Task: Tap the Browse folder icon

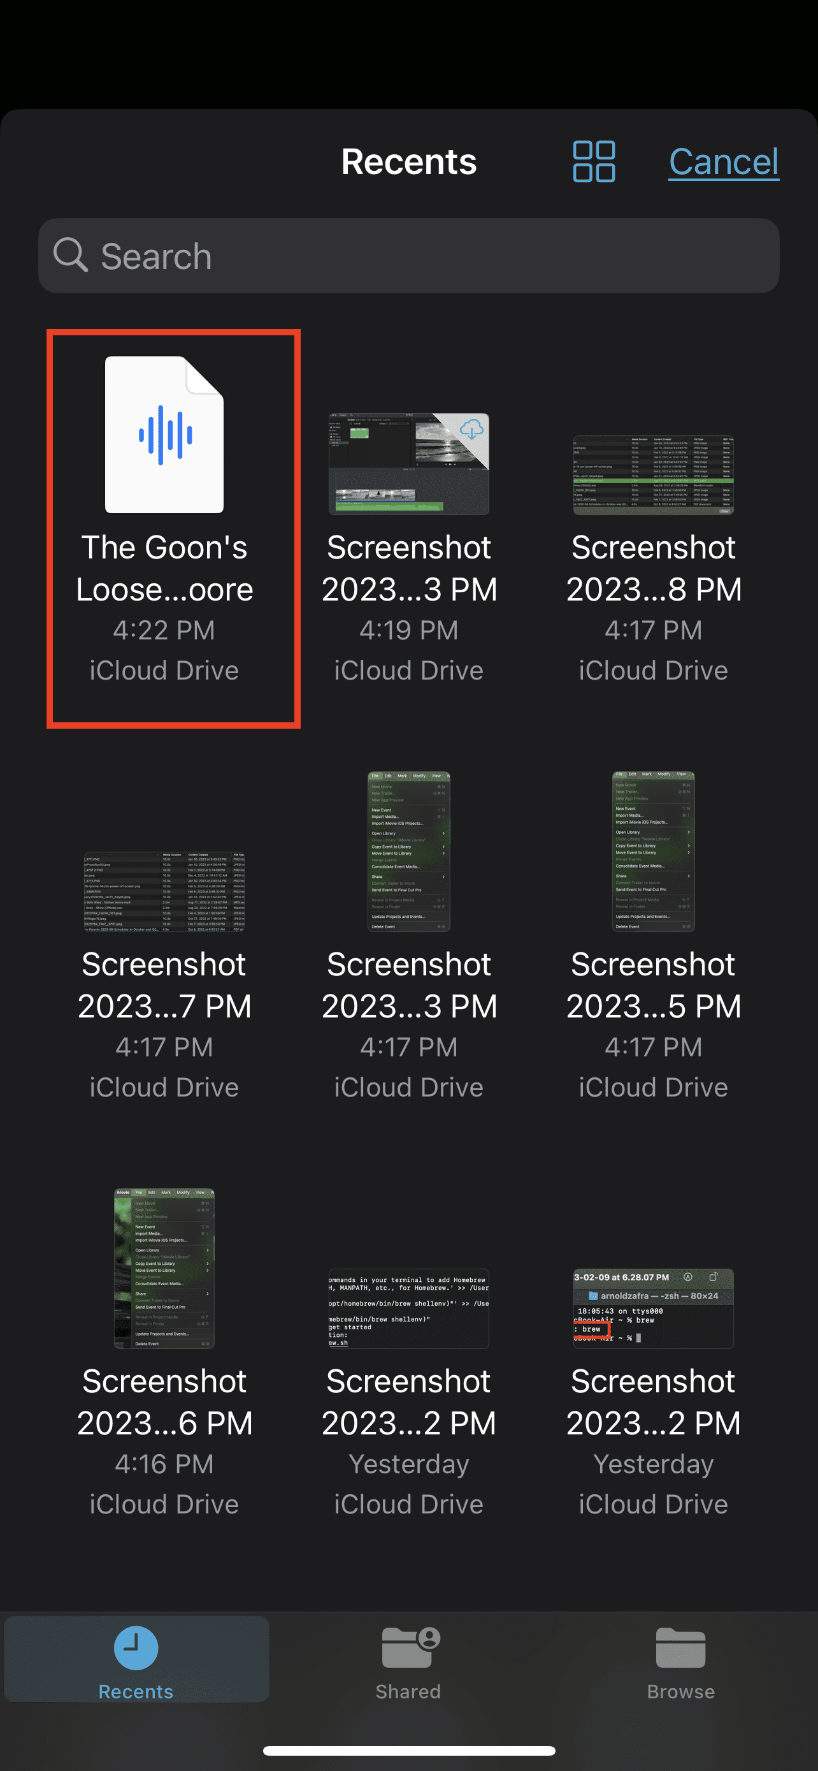Action: point(680,1647)
